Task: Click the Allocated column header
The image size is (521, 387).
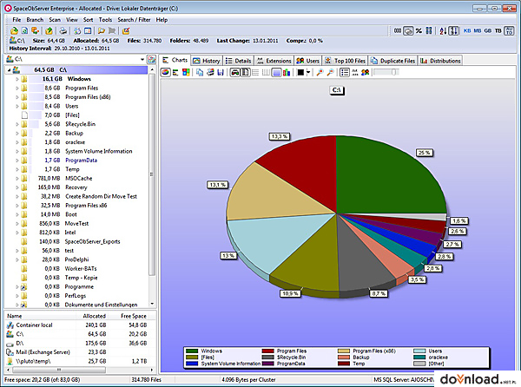Action: coord(94,316)
